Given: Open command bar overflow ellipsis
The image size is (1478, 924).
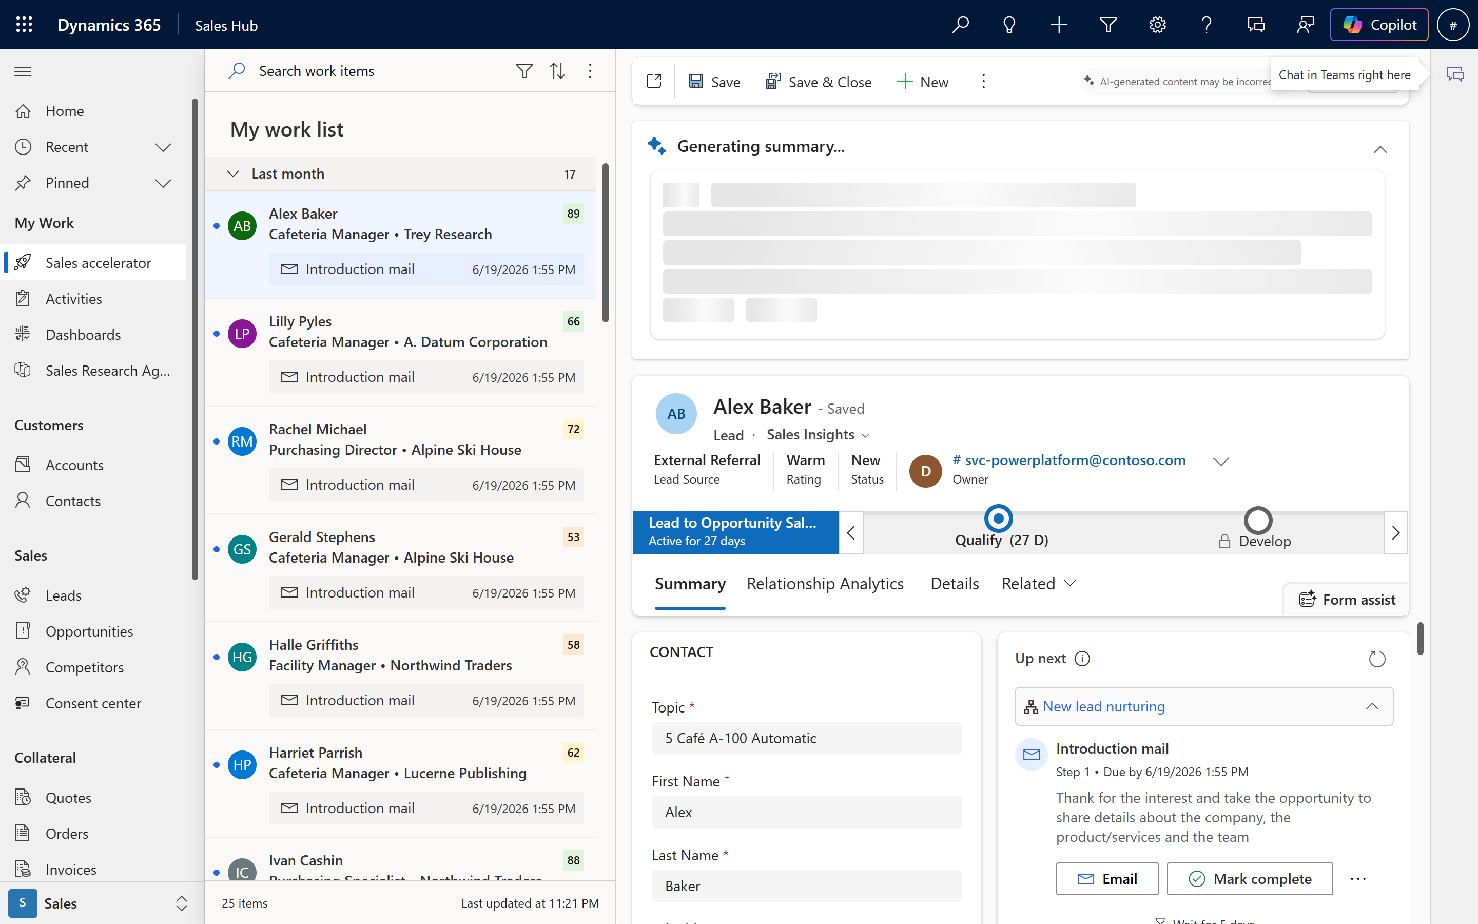Looking at the screenshot, I should coord(983,81).
